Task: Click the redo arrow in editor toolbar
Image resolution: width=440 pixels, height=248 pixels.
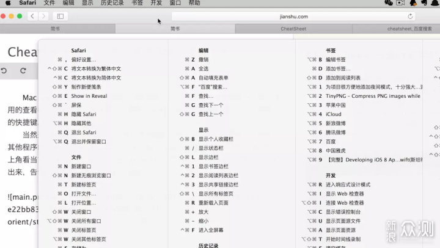Action: click(23, 71)
